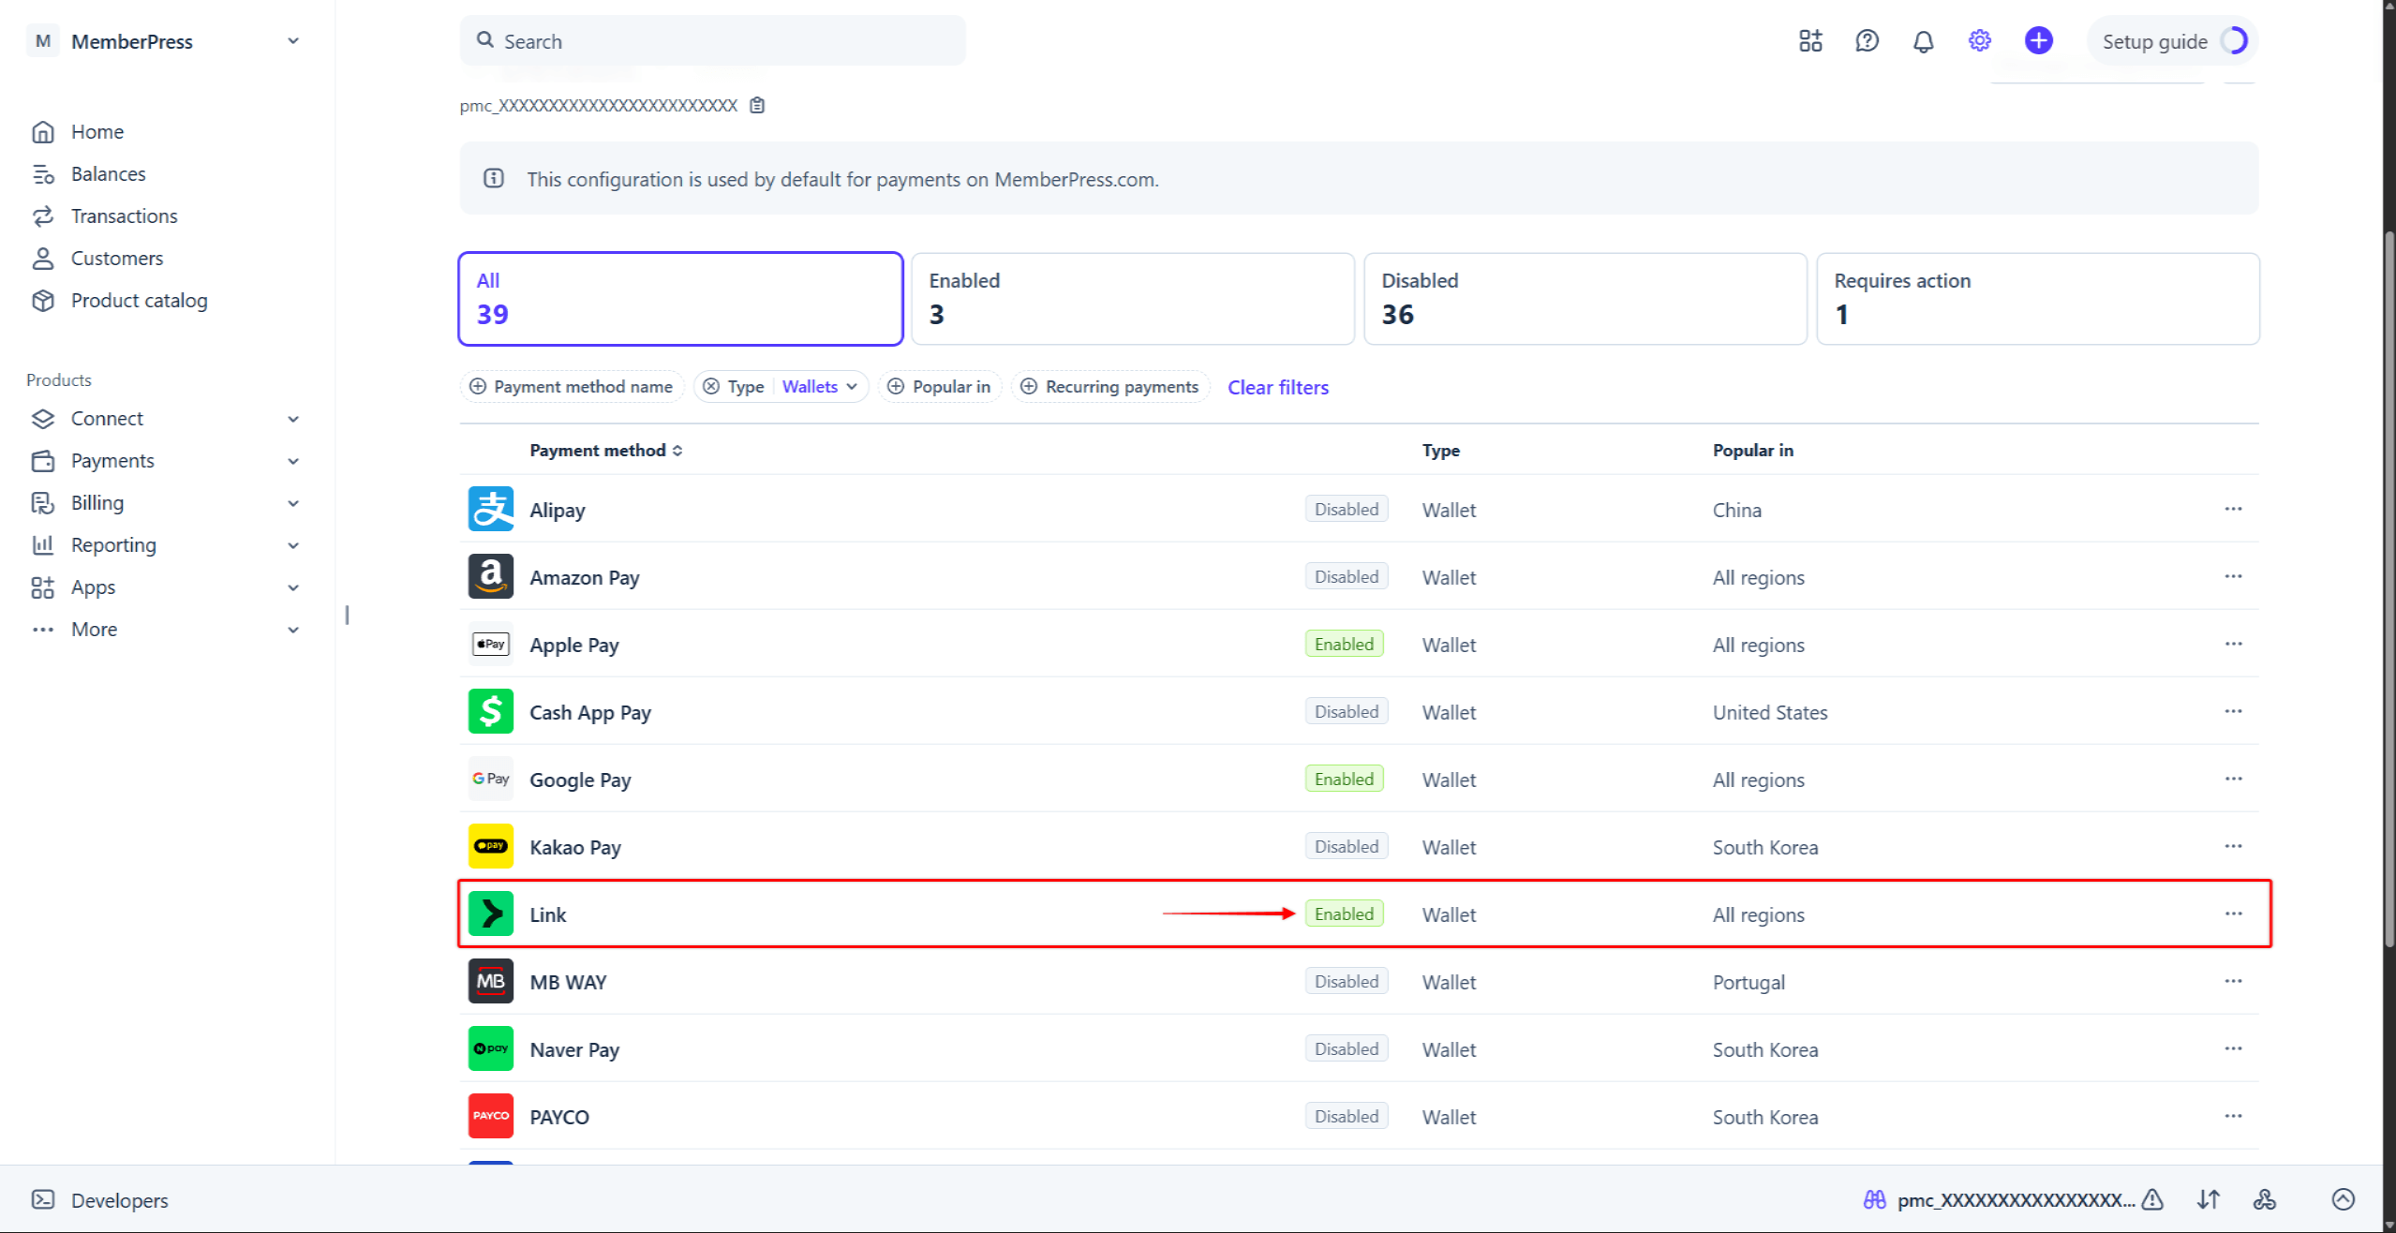The image size is (2396, 1233).
Task: Collapse footer bar with circled chevron
Action: click(x=2343, y=1199)
